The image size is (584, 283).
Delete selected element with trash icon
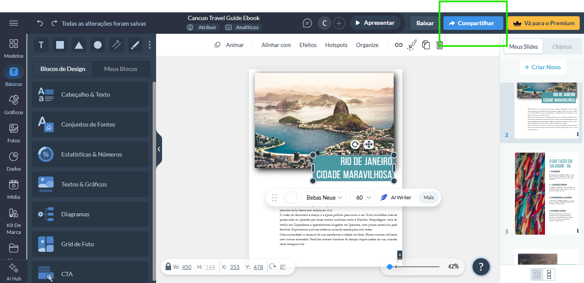pyautogui.click(x=440, y=45)
